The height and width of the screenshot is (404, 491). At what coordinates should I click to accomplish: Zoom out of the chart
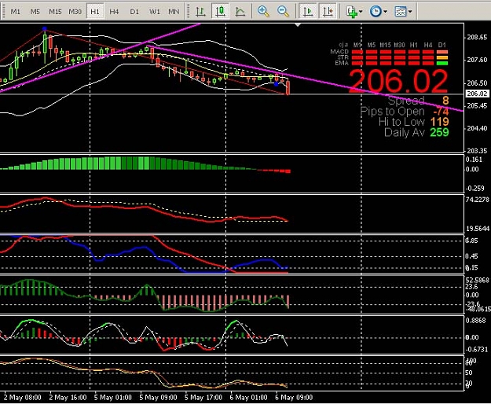point(283,12)
